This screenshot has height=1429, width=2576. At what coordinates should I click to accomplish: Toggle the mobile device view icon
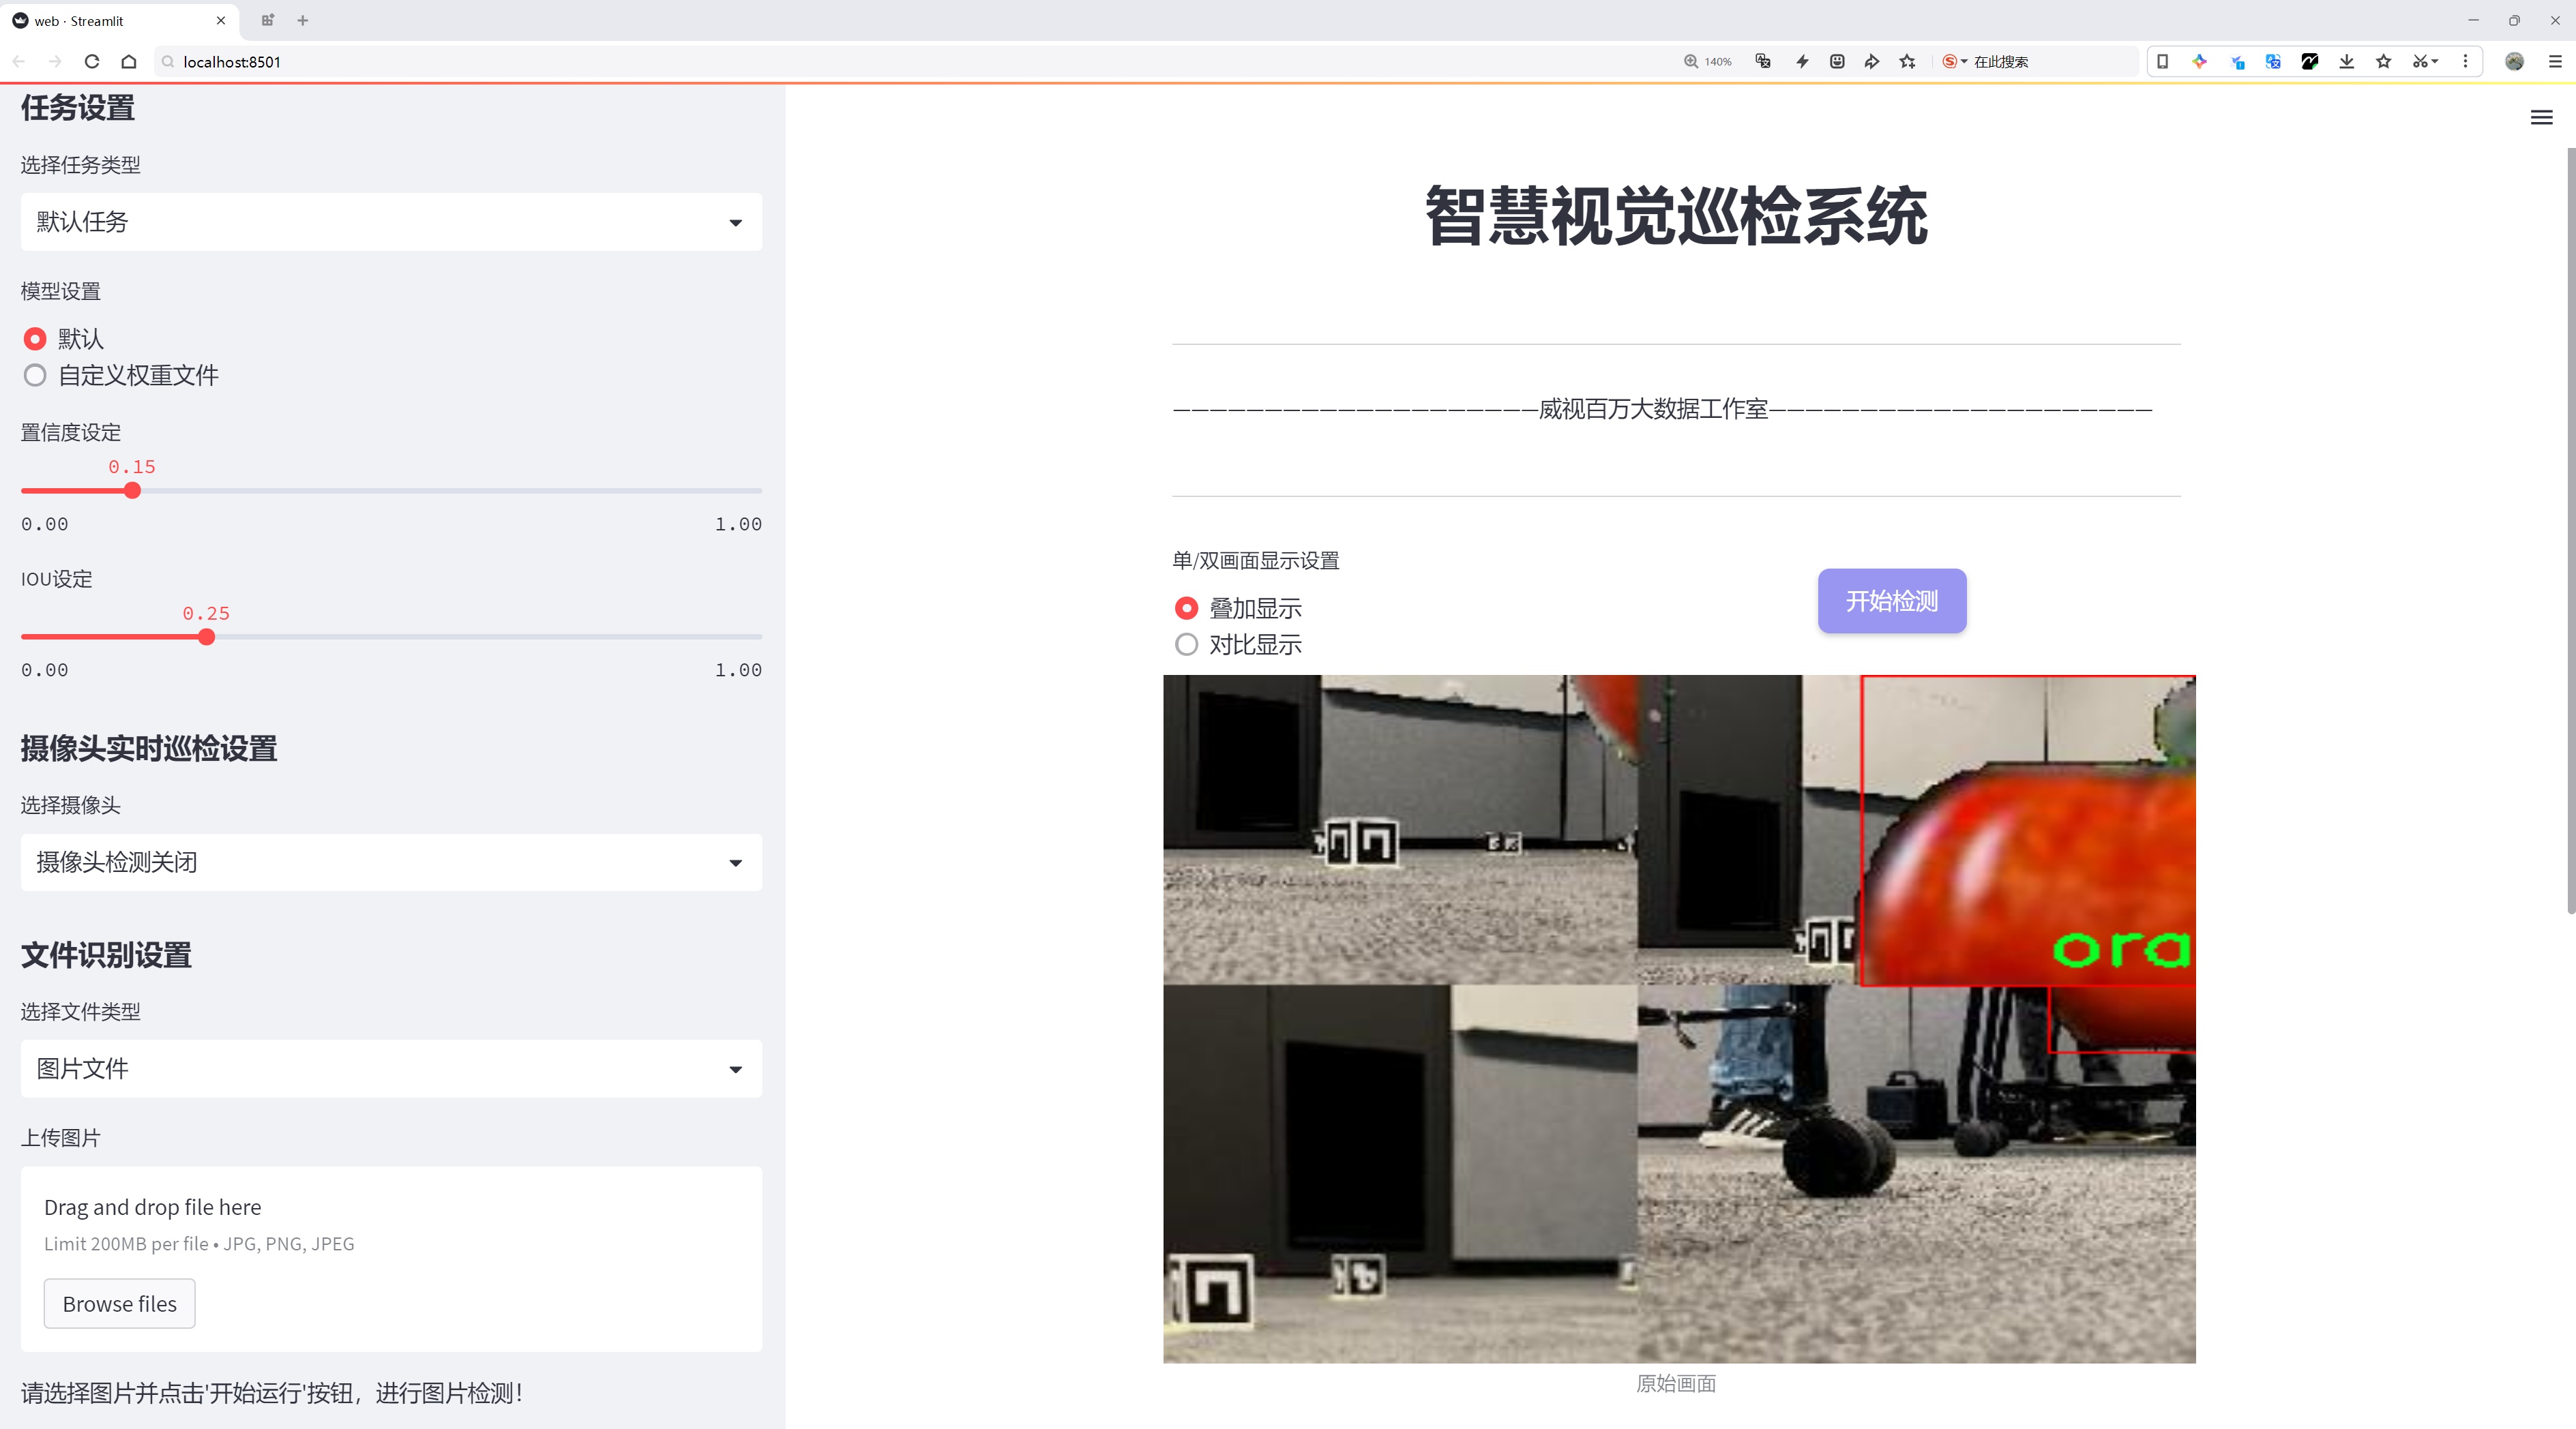tap(2162, 61)
